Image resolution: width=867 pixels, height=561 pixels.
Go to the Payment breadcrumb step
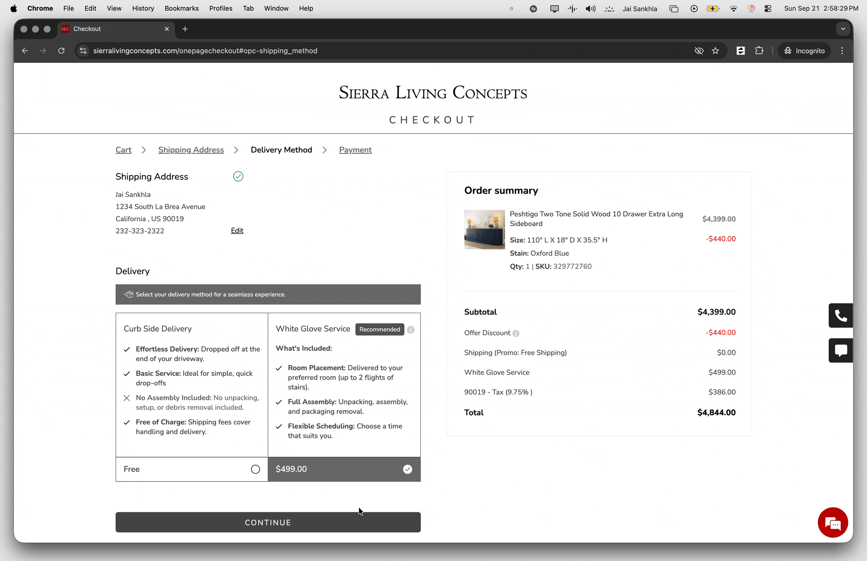coord(355,150)
